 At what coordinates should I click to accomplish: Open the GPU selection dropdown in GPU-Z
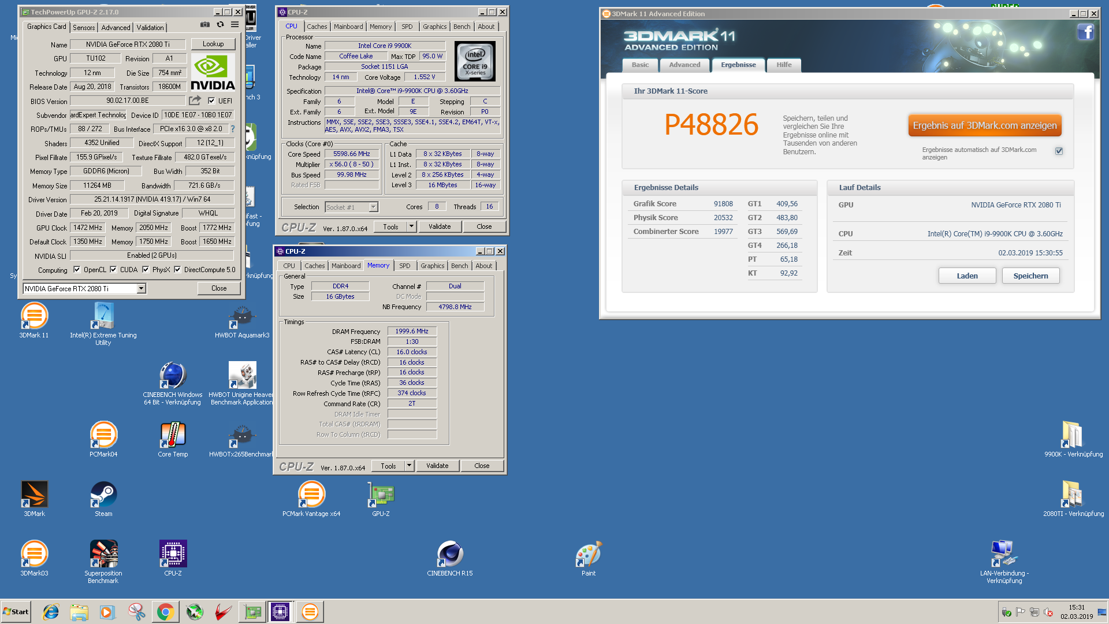tap(142, 288)
